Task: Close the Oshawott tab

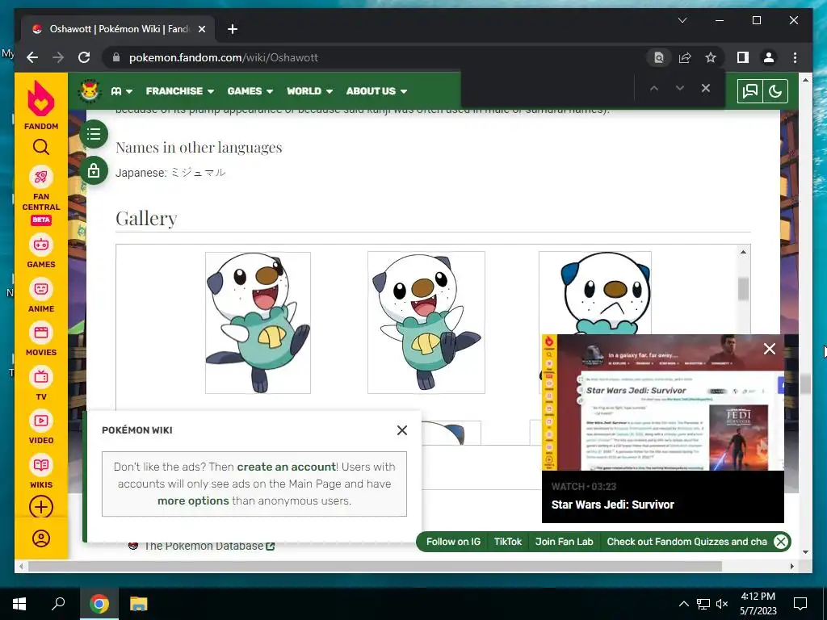Action: 201,29
